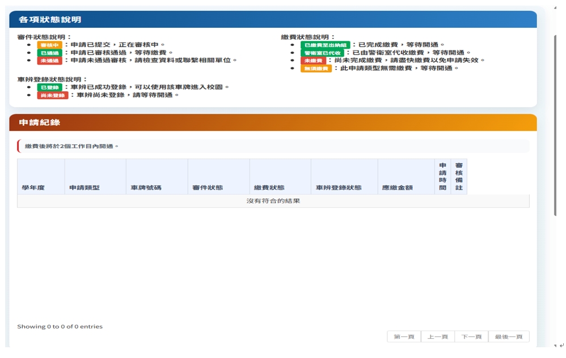Sort table by 學年度 column
The height and width of the screenshot is (358, 566).
41,177
